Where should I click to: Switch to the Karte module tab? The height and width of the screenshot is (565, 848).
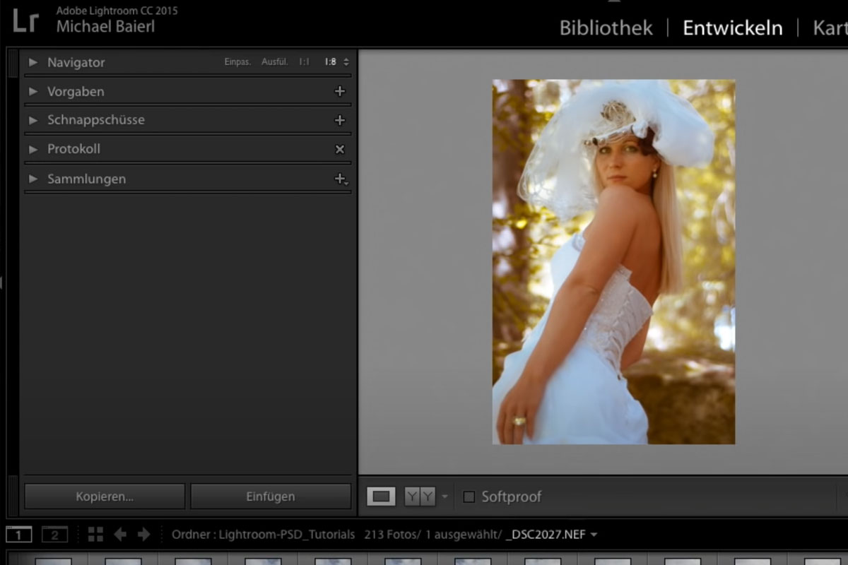(x=830, y=28)
